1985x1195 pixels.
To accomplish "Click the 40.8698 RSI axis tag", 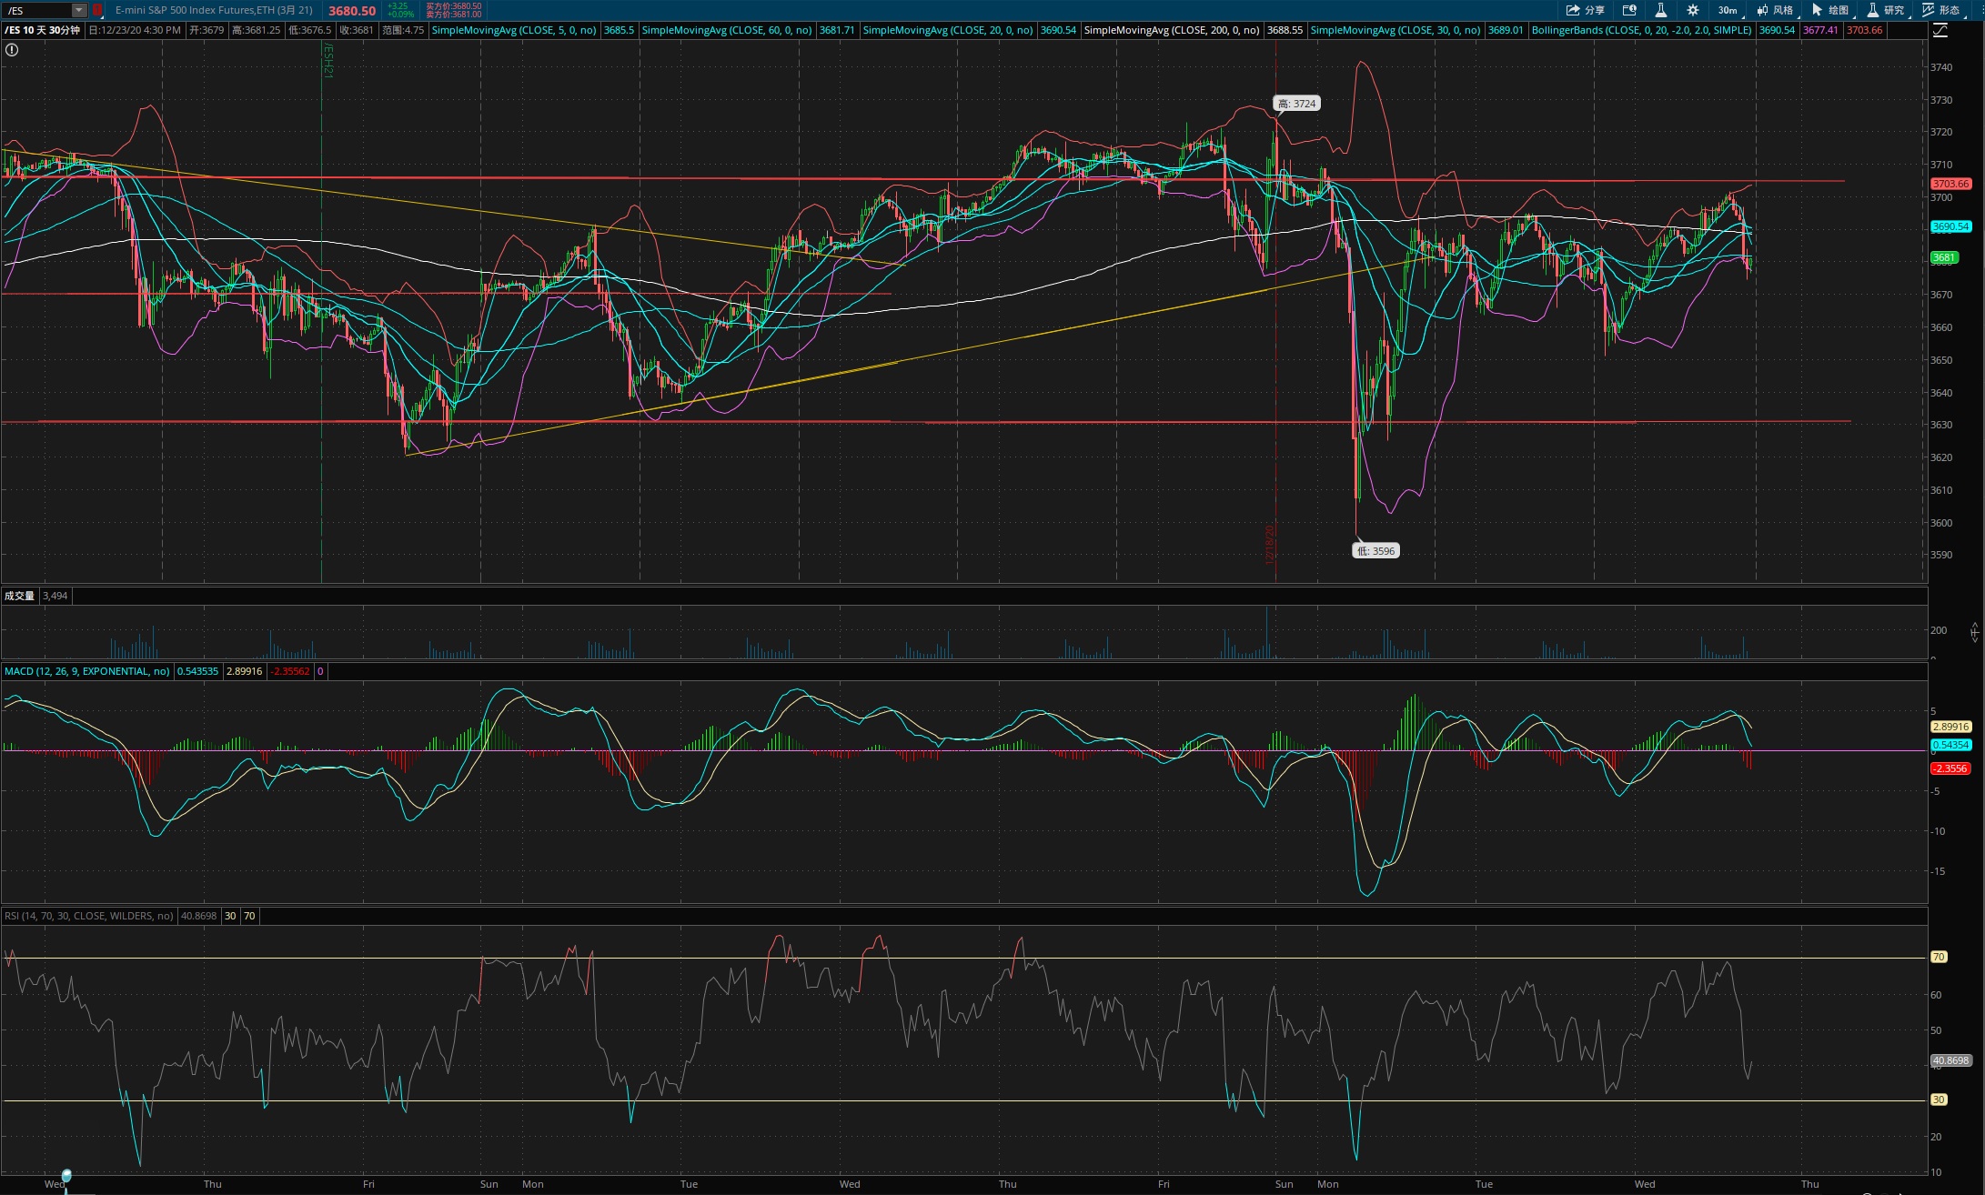I will pos(1950,1060).
